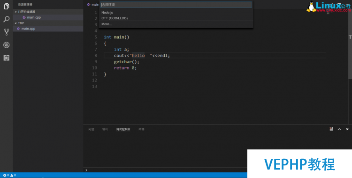Open the Extensions view icon
This screenshot has height=178, width=352.
(x=7, y=58)
